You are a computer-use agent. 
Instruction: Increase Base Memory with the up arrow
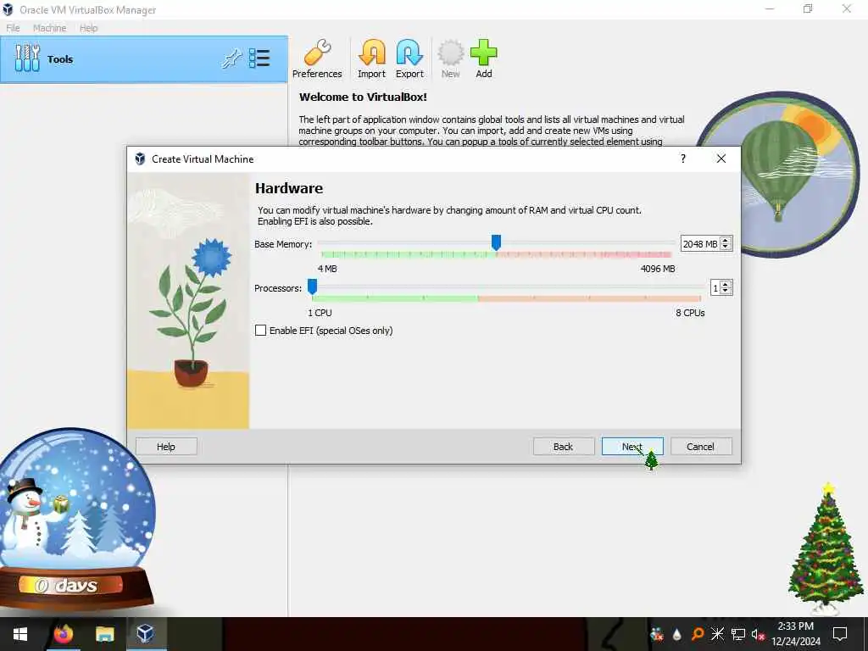pyautogui.click(x=726, y=240)
